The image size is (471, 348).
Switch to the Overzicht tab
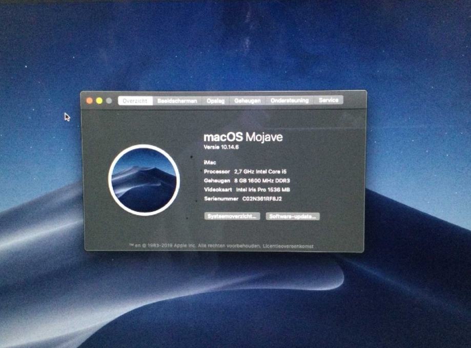tap(135, 101)
